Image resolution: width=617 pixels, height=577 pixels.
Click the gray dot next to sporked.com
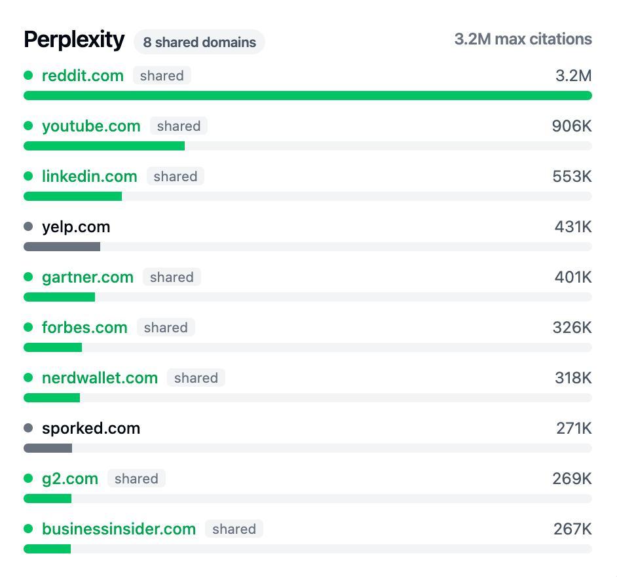click(28, 428)
